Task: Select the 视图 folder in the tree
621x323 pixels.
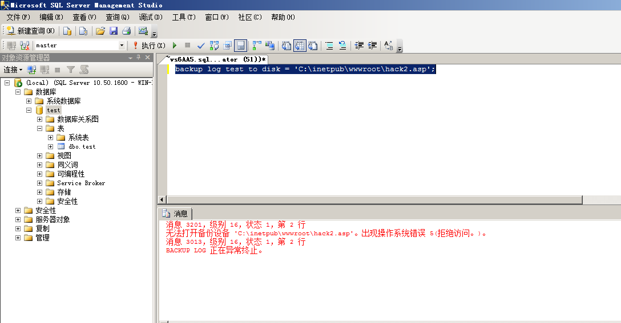Action: click(x=64, y=156)
